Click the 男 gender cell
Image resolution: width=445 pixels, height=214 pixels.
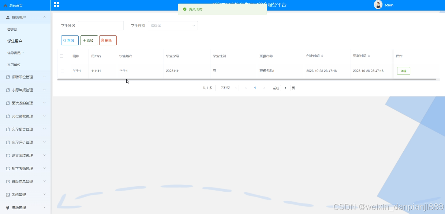(x=214, y=71)
